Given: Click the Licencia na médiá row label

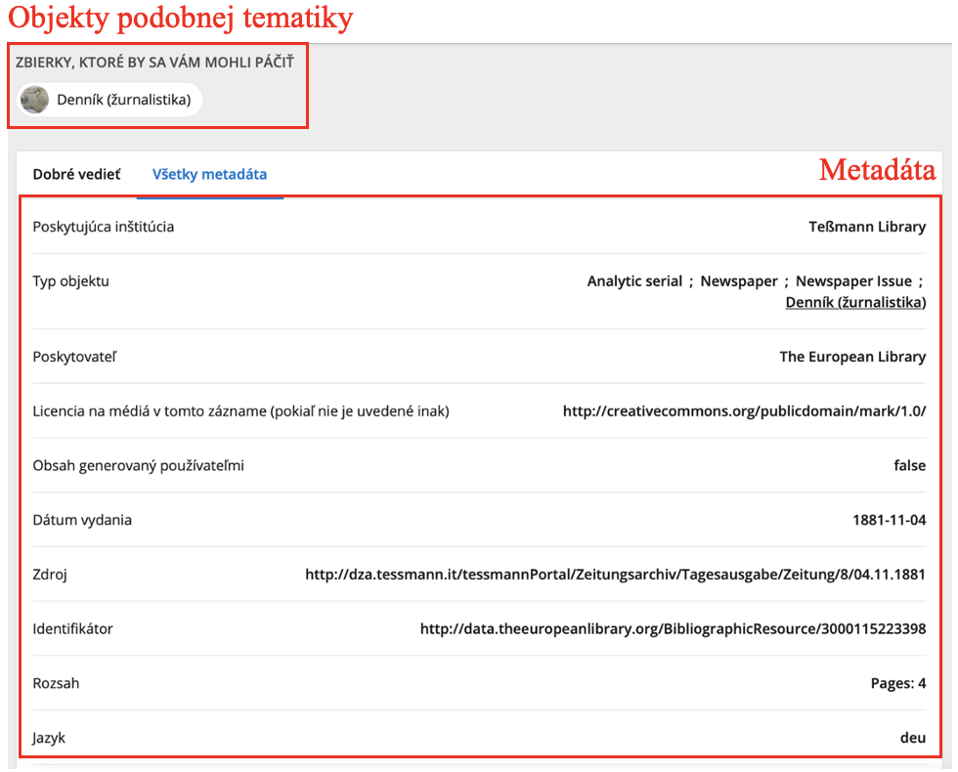Looking at the screenshot, I should click(x=240, y=411).
